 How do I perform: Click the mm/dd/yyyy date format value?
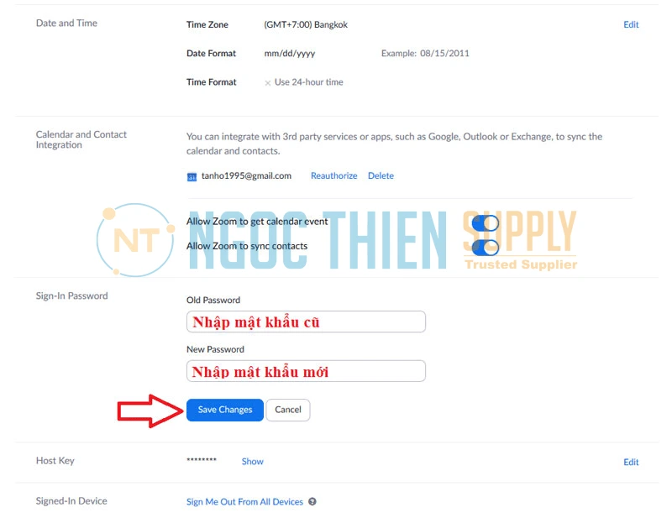[290, 54]
